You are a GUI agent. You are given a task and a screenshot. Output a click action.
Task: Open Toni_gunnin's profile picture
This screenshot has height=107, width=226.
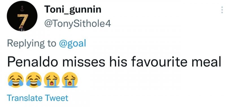coord(22,16)
